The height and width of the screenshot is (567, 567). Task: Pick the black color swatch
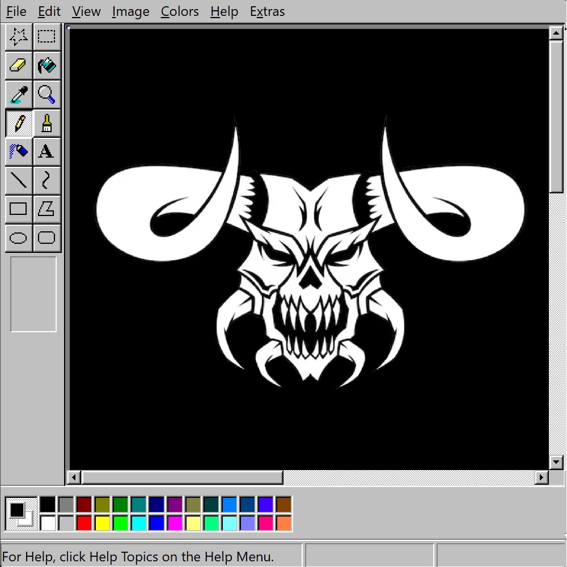pos(48,505)
